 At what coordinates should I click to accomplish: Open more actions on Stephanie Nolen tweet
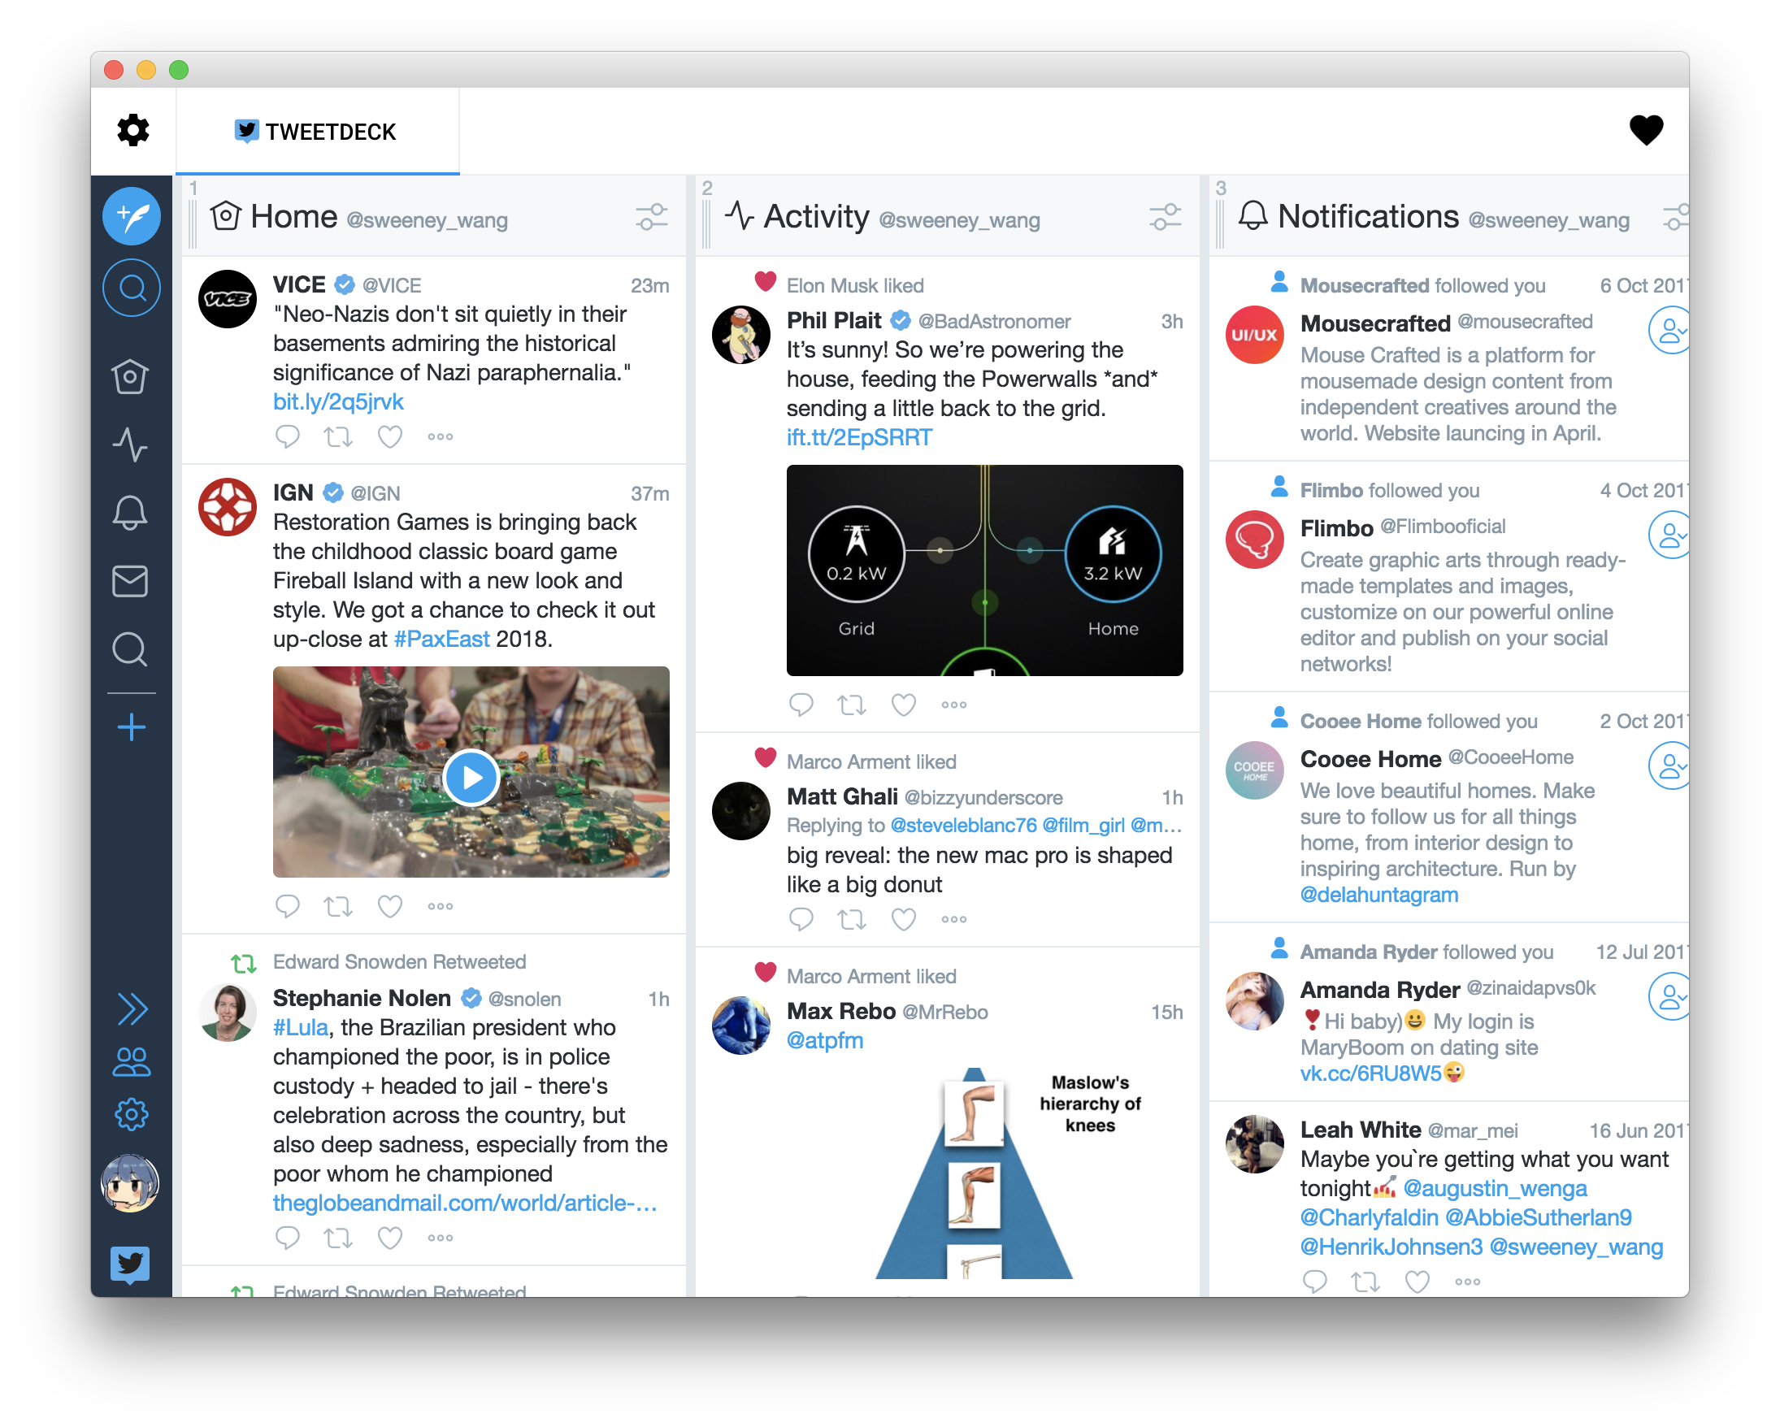click(x=440, y=1238)
